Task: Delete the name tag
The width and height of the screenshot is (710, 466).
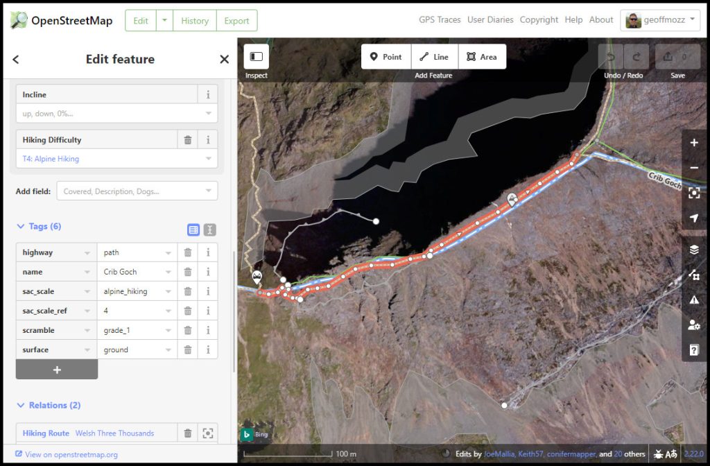Action: (187, 272)
